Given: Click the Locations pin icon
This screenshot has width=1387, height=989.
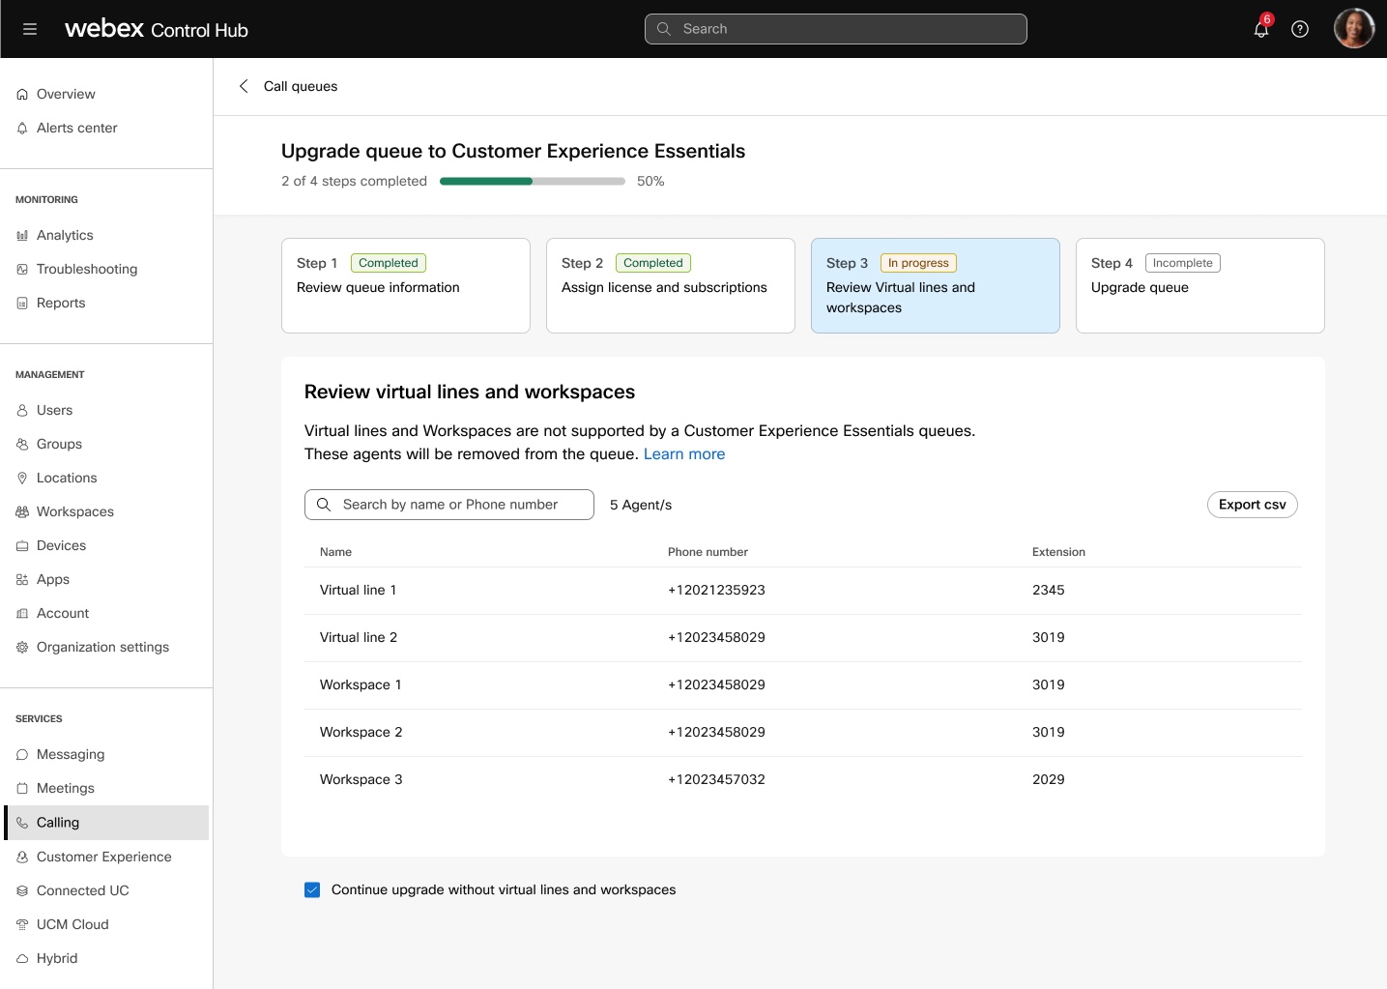Looking at the screenshot, I should click(22, 479).
